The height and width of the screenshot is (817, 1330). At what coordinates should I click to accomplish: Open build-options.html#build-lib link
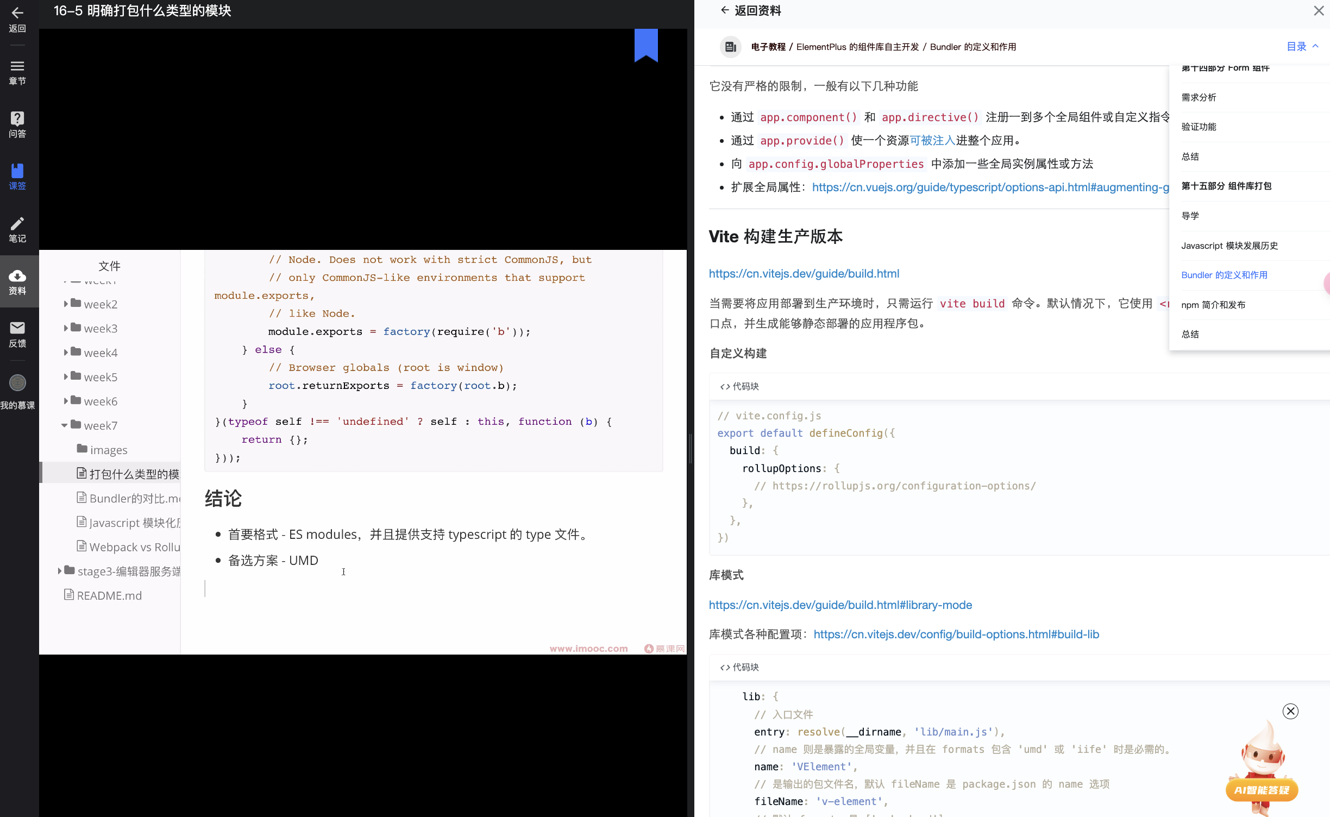pos(956,634)
